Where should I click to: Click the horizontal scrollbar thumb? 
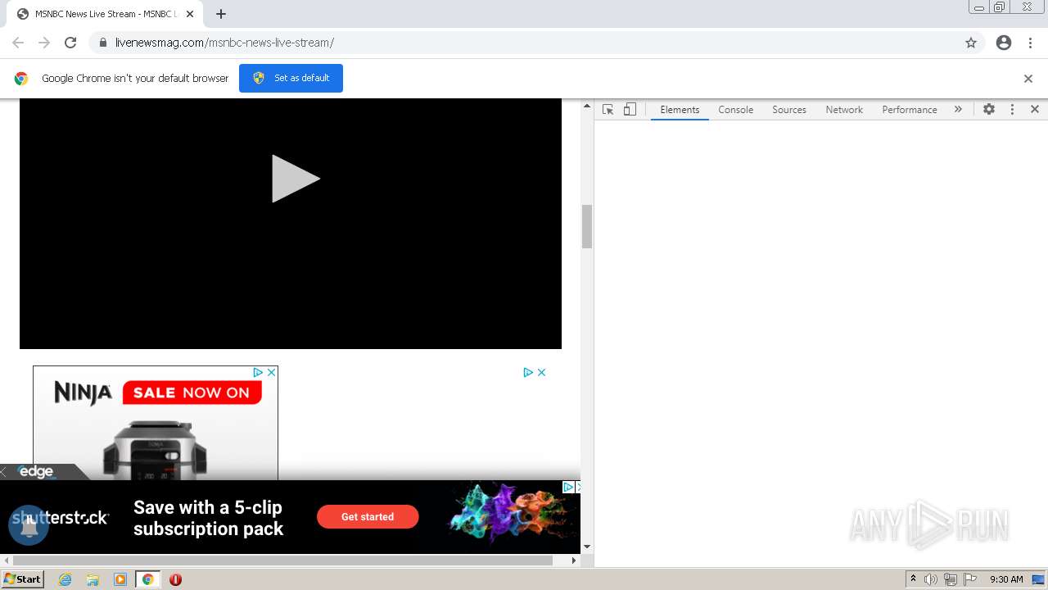pos(282,560)
